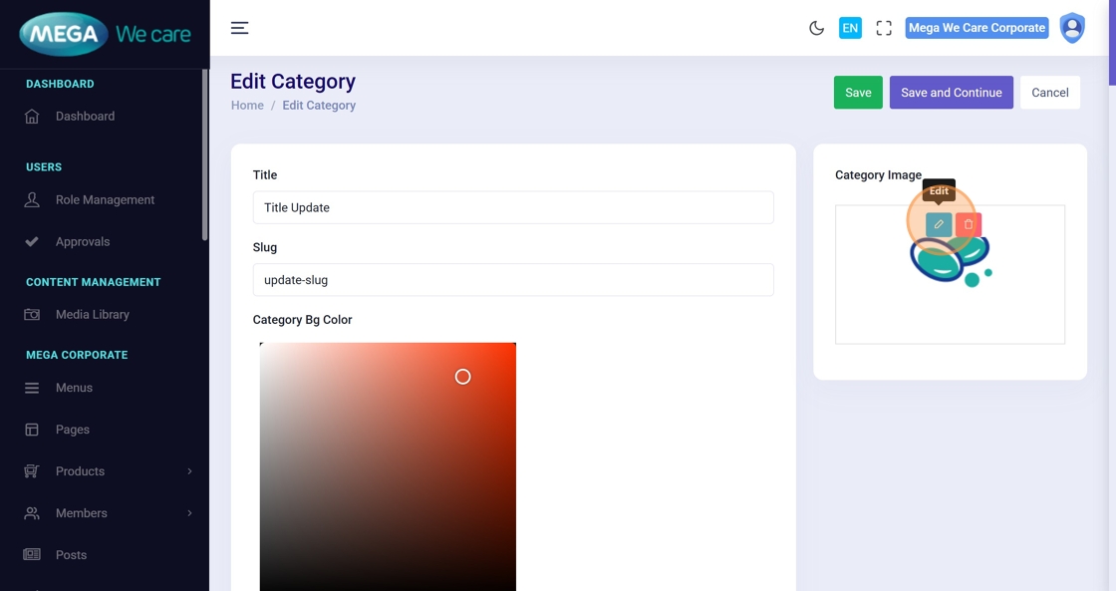Enter fullscreen mode via the fullscreen icon

884,28
